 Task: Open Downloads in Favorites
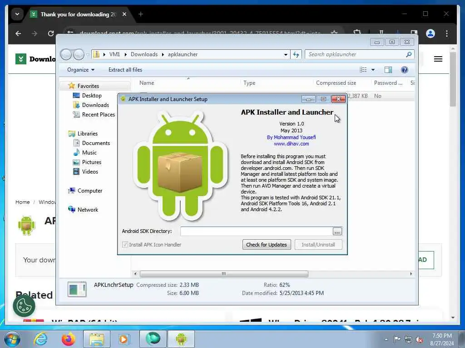coord(95,105)
